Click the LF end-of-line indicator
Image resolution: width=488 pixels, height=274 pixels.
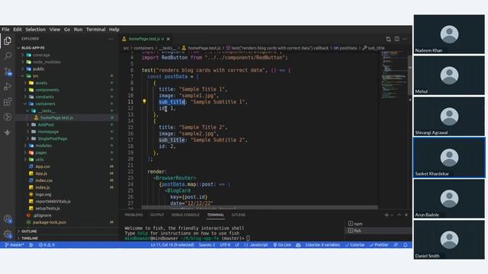pyautogui.click(x=237, y=245)
